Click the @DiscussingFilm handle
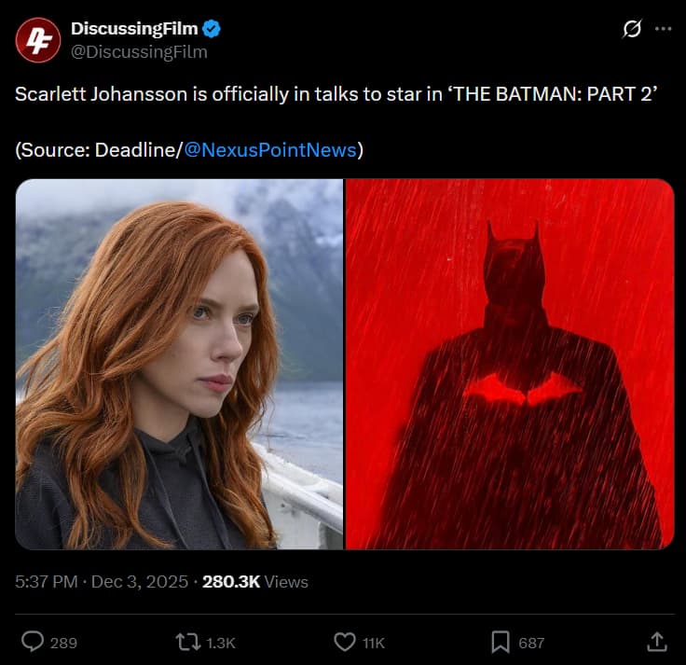This screenshot has width=686, height=665. click(x=139, y=52)
